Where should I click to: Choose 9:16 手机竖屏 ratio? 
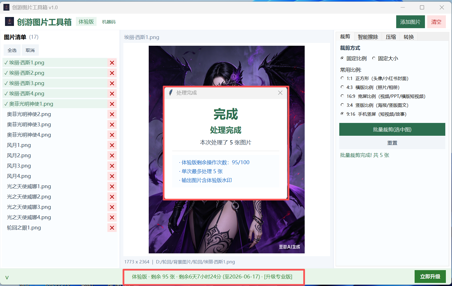(373, 114)
